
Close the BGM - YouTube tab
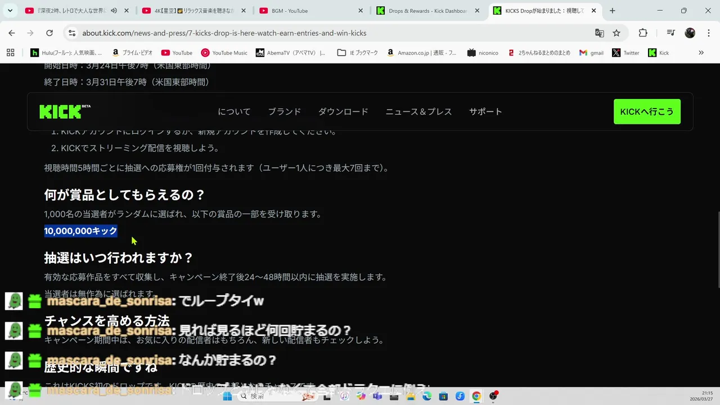360,11
